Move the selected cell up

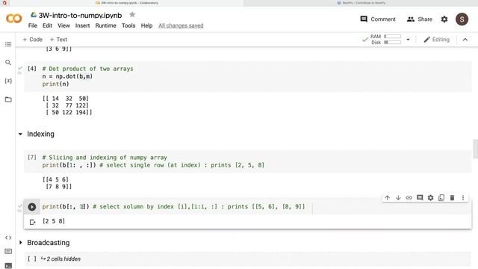pyautogui.click(x=387, y=197)
